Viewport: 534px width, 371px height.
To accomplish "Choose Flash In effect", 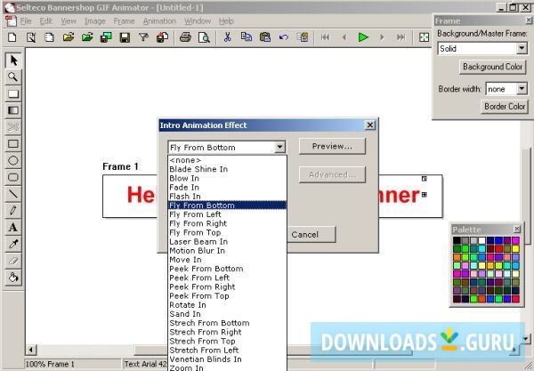I will tap(227, 197).
